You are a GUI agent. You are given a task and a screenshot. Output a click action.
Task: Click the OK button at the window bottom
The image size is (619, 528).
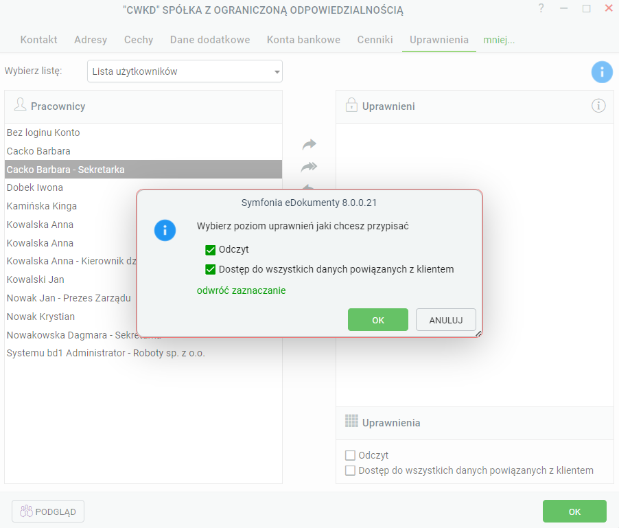tap(574, 512)
